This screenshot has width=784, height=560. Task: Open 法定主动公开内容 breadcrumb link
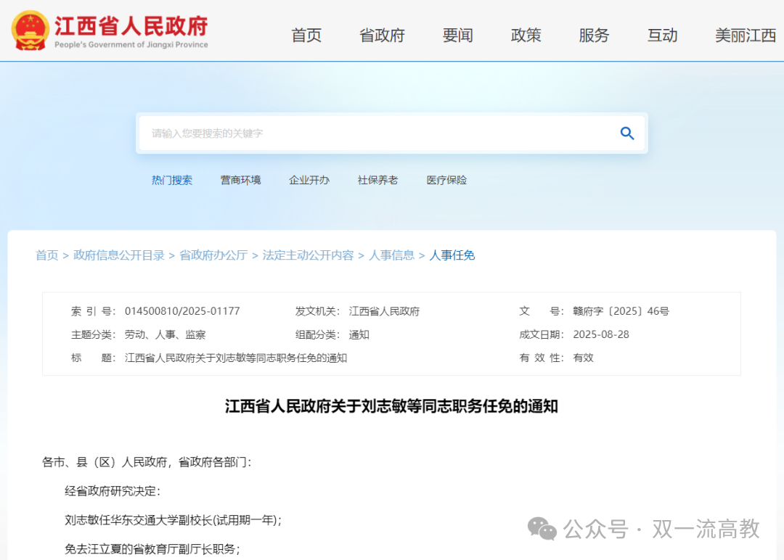click(309, 255)
